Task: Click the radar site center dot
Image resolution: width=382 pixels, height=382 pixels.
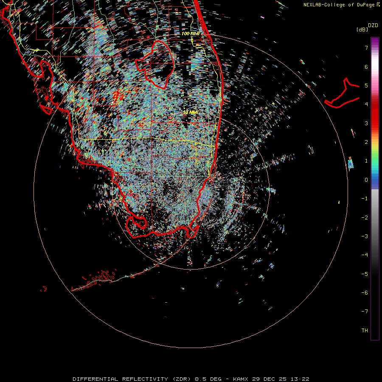Action: tap(191, 191)
